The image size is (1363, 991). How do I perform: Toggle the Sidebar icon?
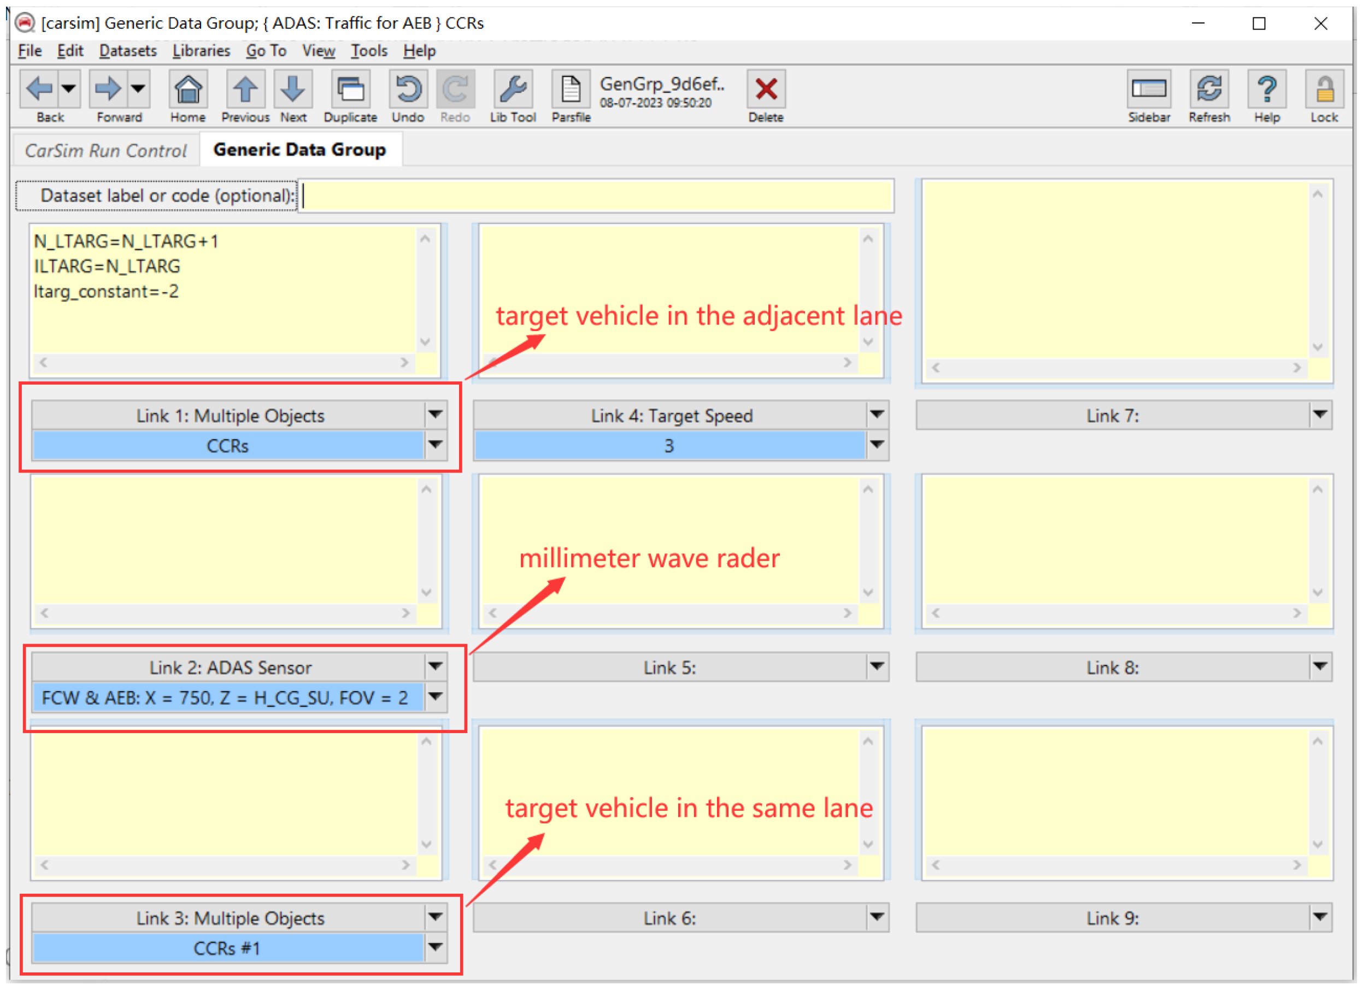[1148, 90]
